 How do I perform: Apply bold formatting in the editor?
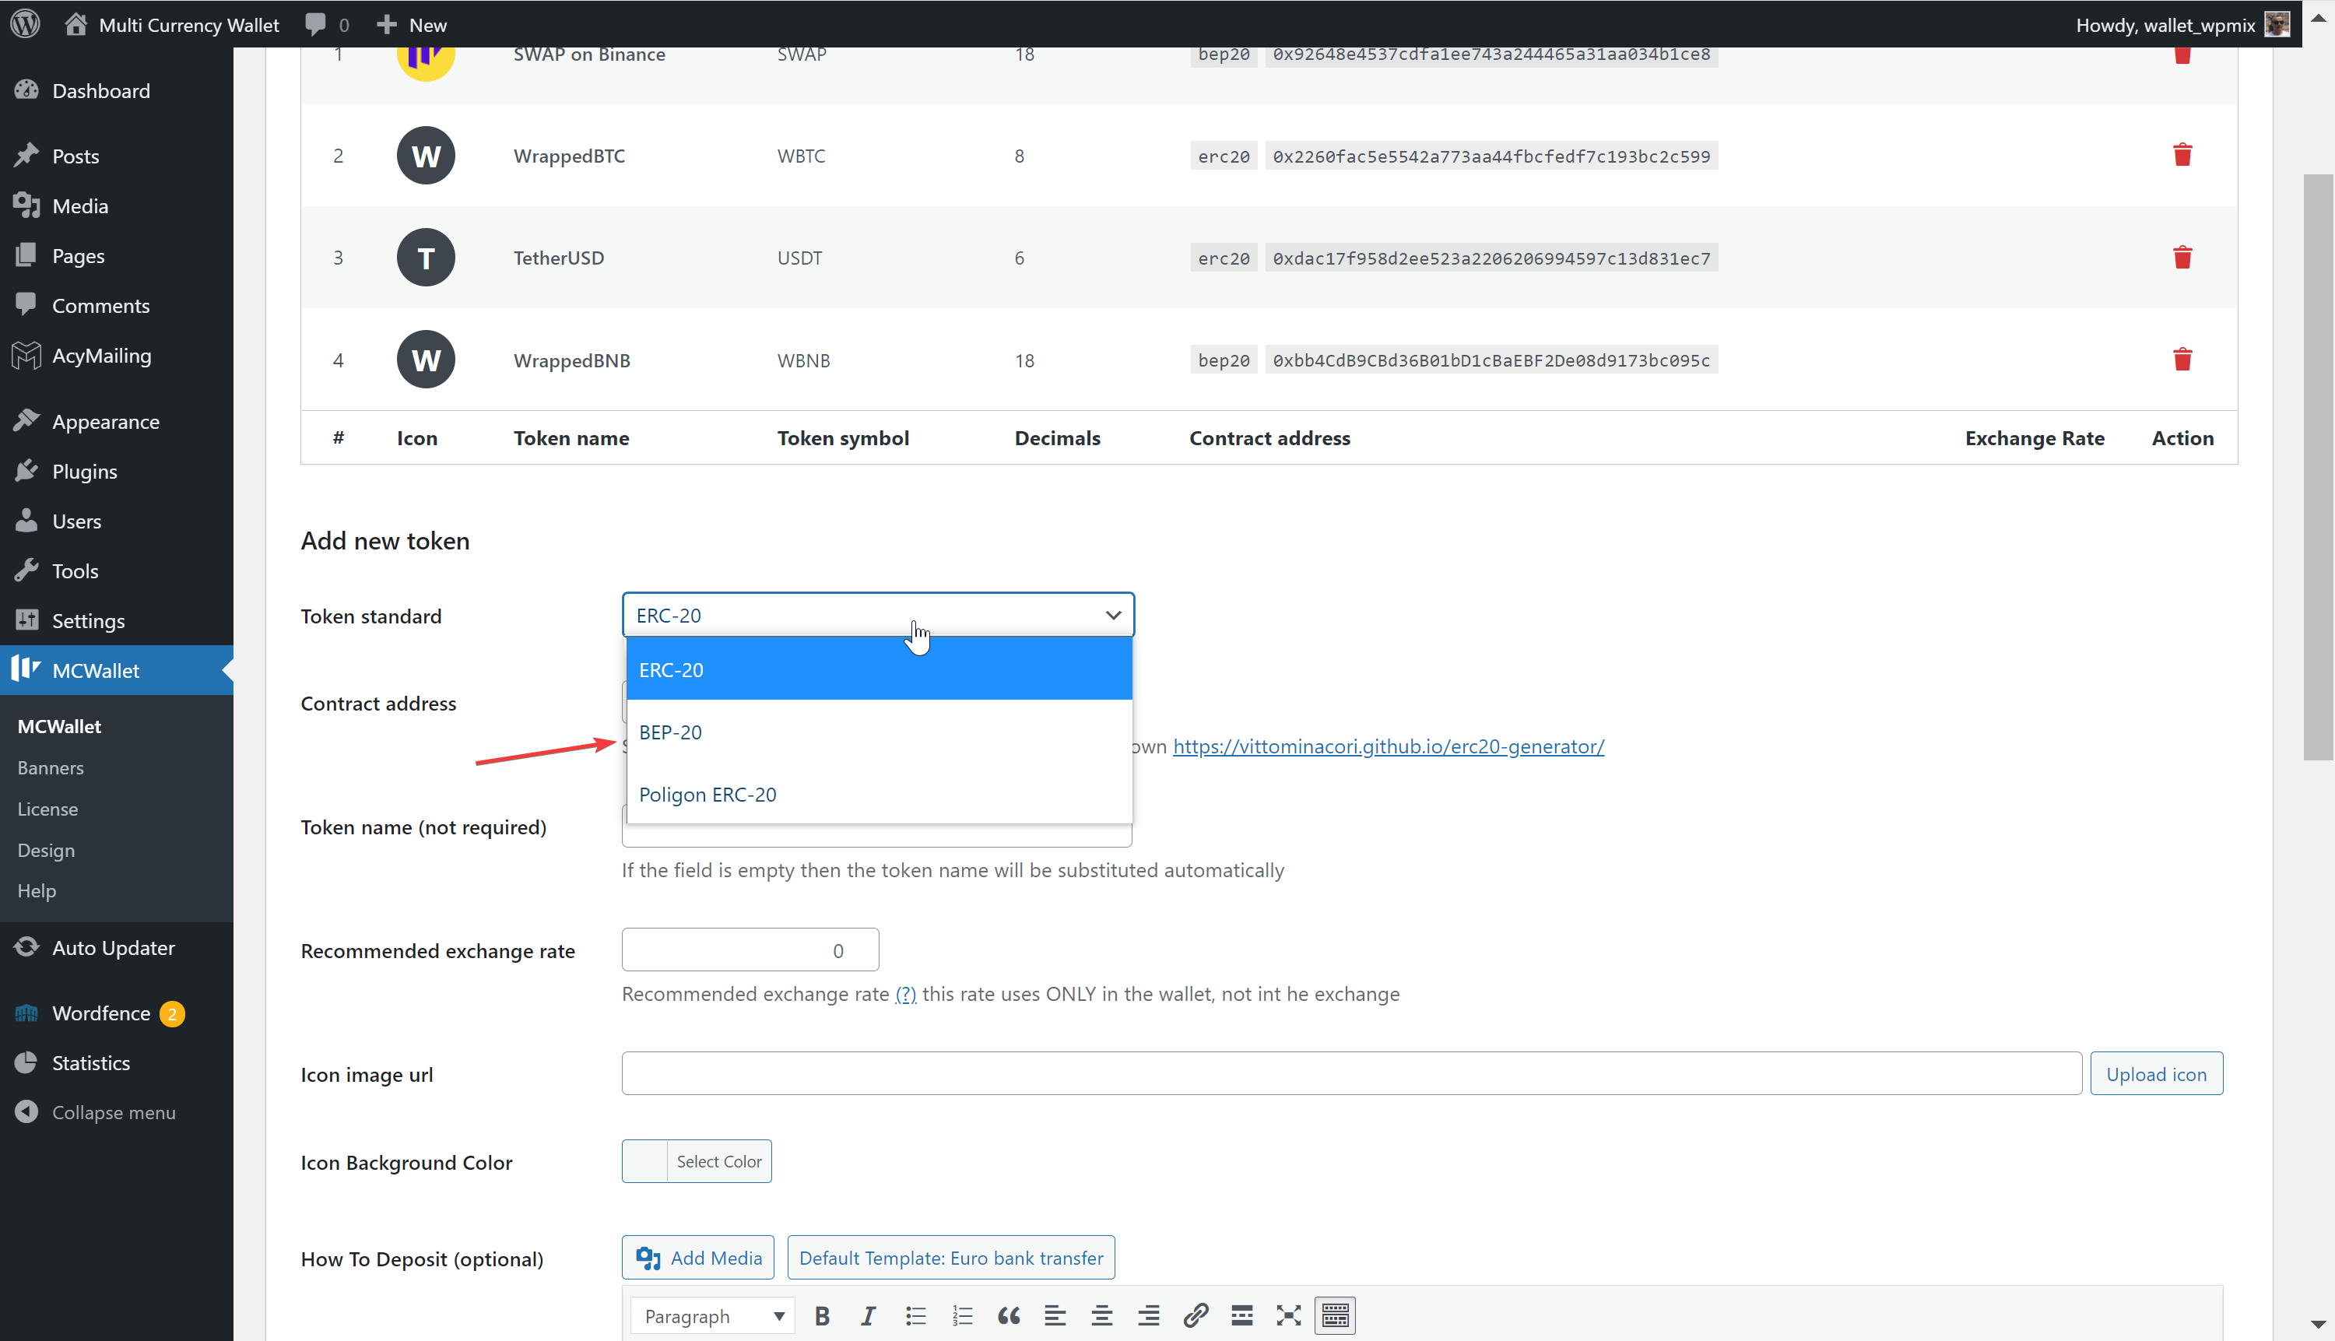(x=822, y=1315)
